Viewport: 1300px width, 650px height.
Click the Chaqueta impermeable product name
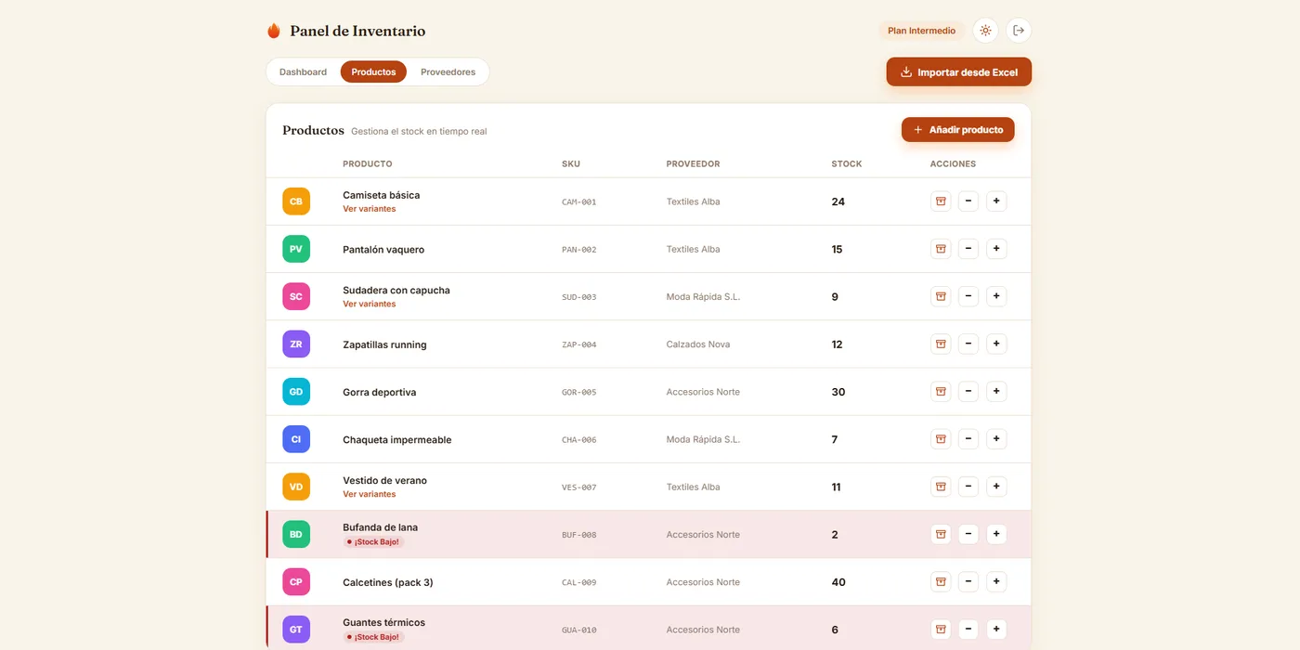[397, 439]
